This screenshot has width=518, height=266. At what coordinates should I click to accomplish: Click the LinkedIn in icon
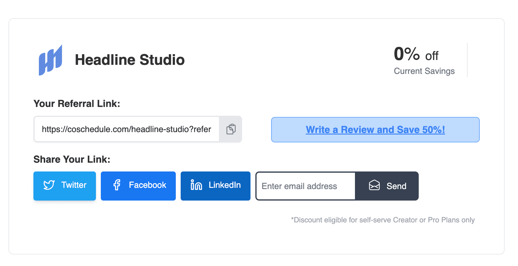pyautogui.click(x=196, y=185)
